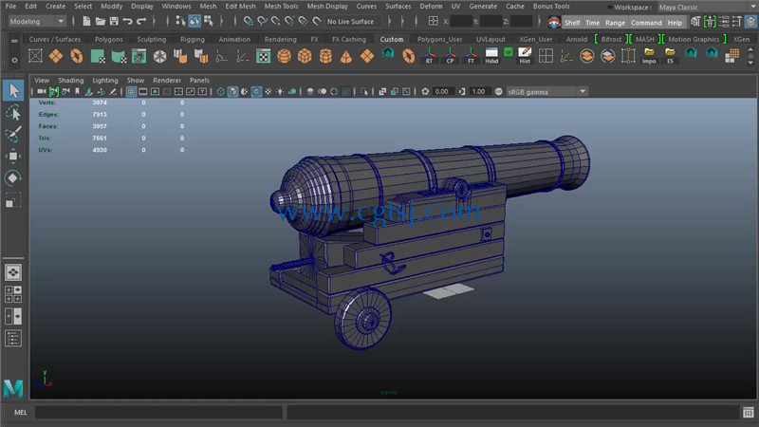Click the Command toggle button
The image size is (759, 427).
(x=646, y=22)
